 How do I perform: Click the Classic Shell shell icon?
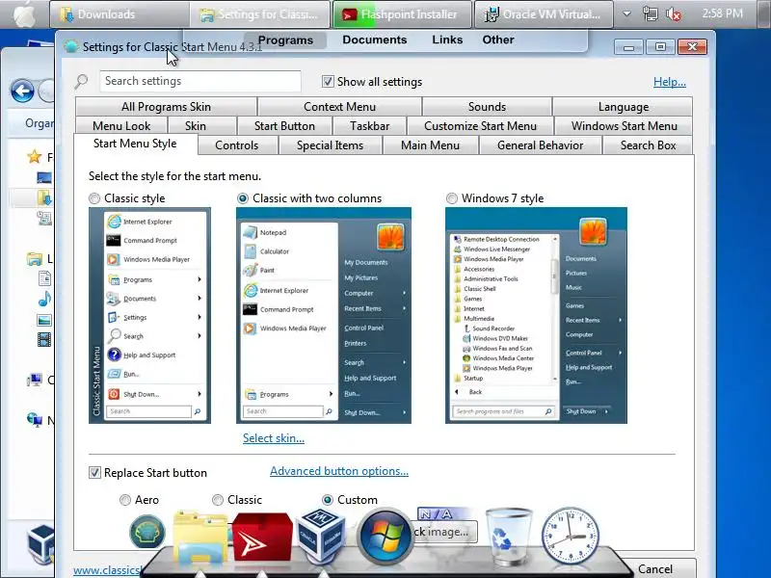[147, 532]
